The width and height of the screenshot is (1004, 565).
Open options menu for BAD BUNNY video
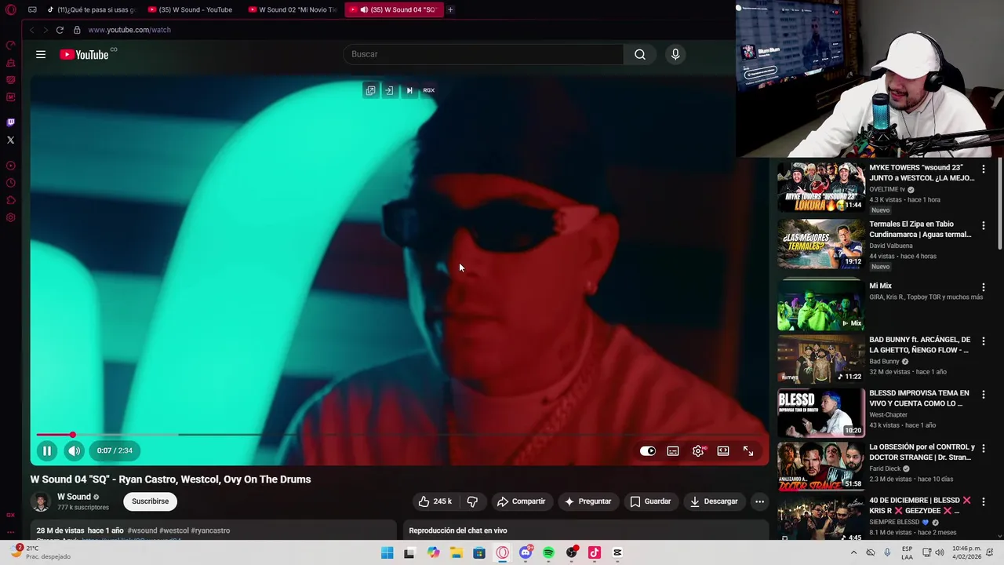(984, 341)
